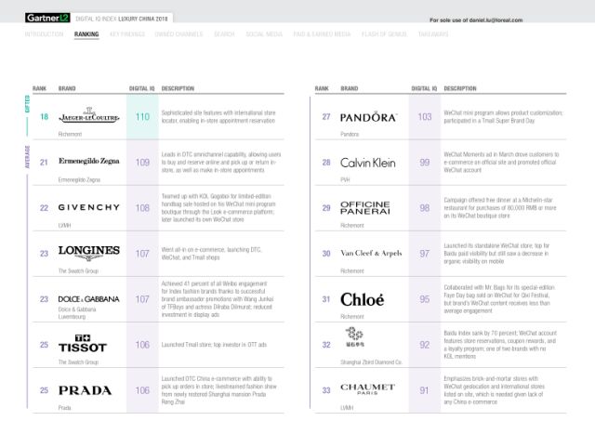Click the Jaeger-LeCoultre brand logo
This screenshot has height=434, width=595.
pos(86,117)
